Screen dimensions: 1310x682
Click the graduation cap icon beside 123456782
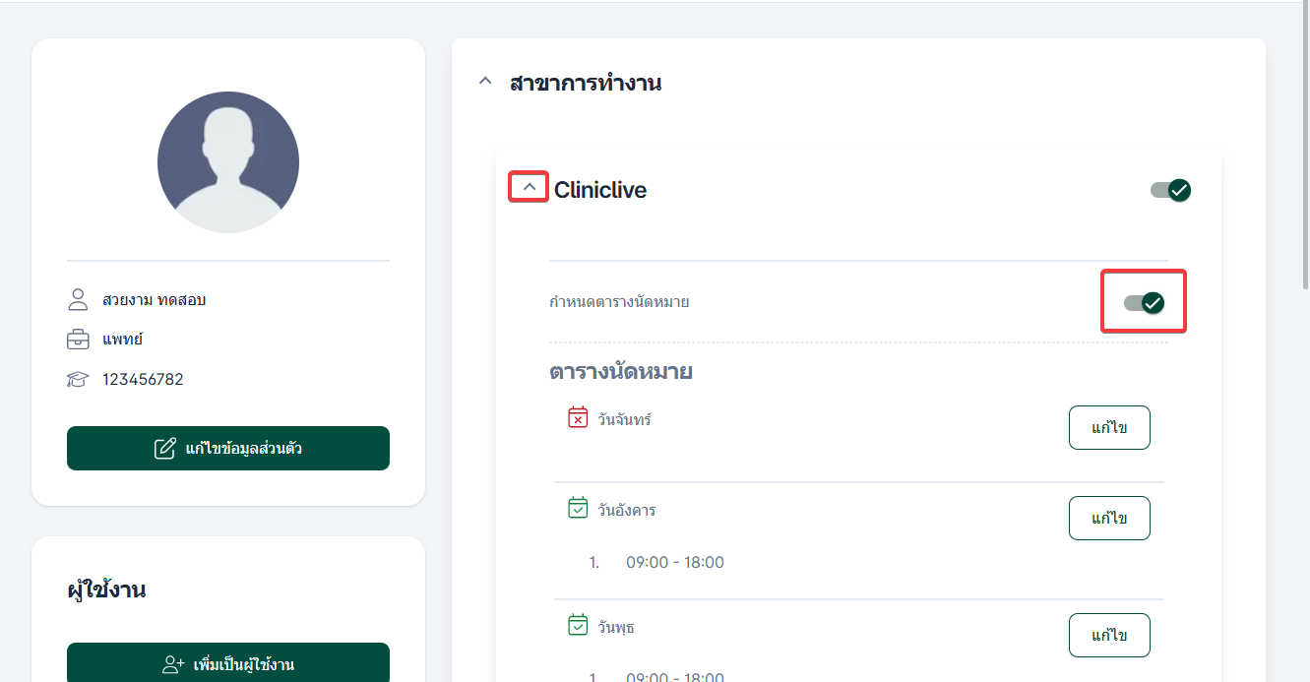[x=78, y=379]
